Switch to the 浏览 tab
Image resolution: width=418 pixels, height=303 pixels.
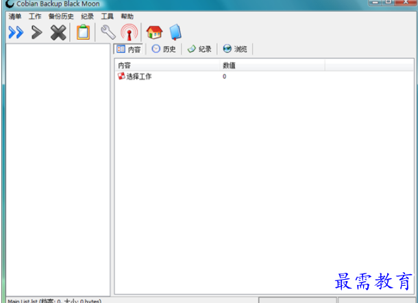(x=235, y=49)
